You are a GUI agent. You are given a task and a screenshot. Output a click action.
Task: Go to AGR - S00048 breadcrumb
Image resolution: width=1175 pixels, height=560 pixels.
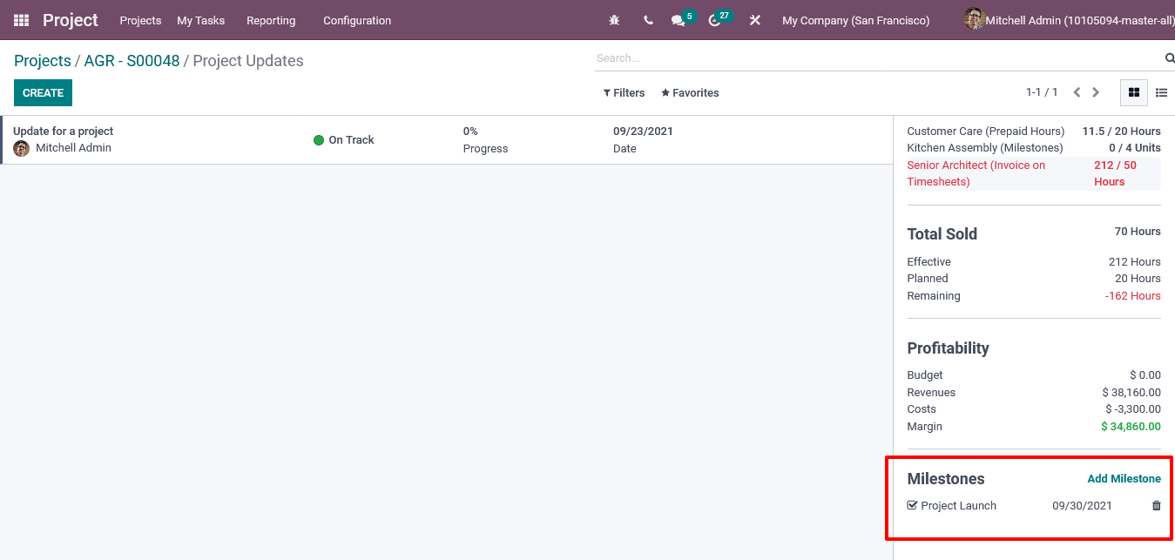pos(132,61)
